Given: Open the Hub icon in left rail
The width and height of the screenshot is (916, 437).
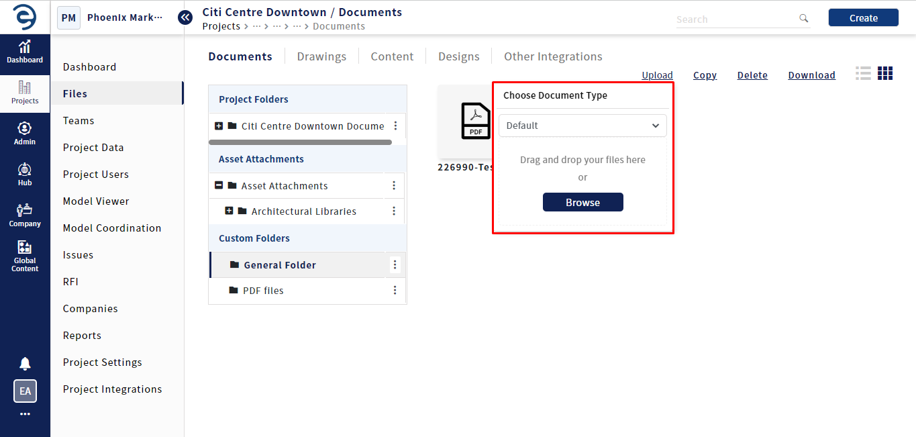Looking at the screenshot, I should [x=25, y=175].
